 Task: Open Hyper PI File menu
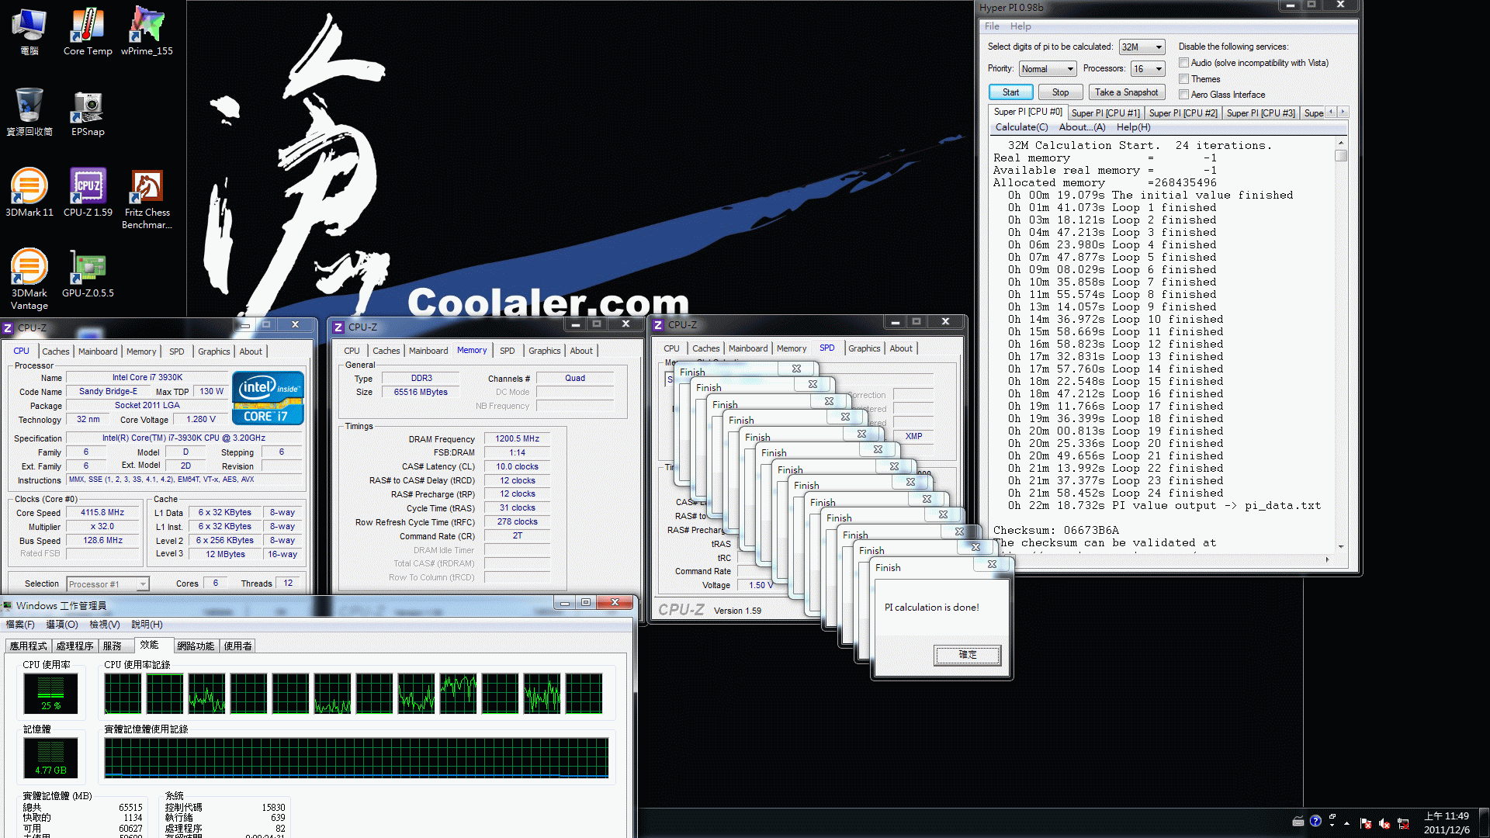click(x=992, y=26)
